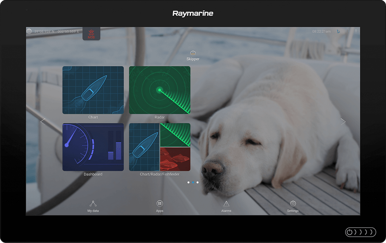Screen dimensions: 386x243
Task: Open the Alarms panel
Action: 226,205
